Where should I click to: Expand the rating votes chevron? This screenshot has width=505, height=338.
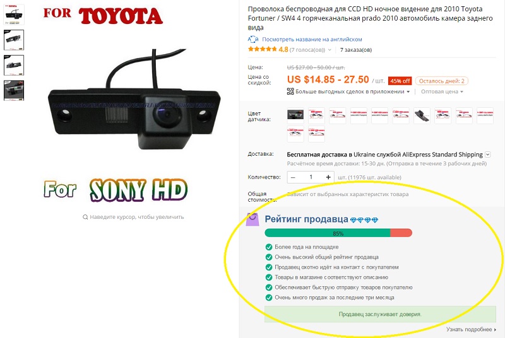pos(330,50)
